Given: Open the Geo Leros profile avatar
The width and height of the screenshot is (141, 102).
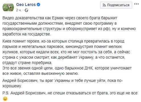Looking at the screenshot, I should [8, 7].
